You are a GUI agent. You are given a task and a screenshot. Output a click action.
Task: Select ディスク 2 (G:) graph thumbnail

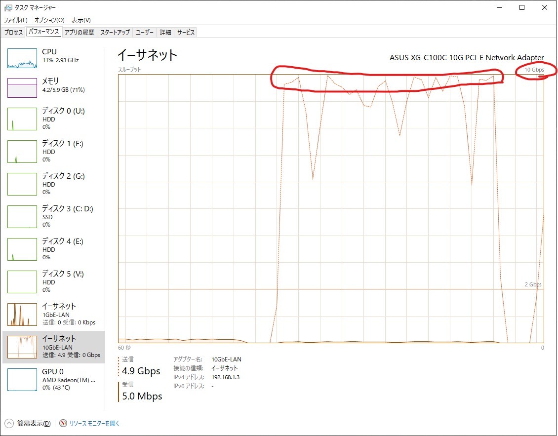[22, 184]
